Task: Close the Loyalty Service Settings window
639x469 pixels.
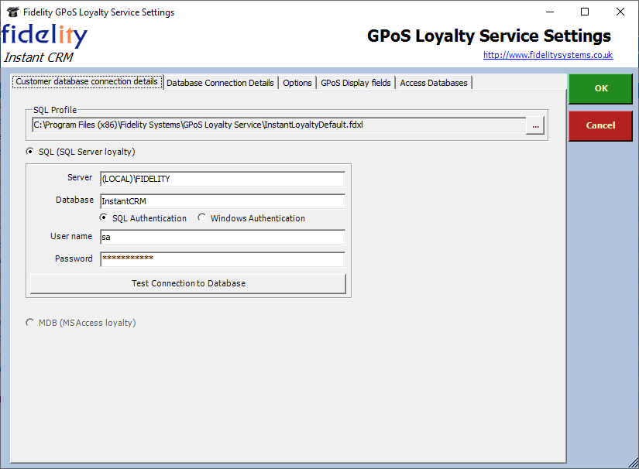Action: pyautogui.click(x=620, y=12)
